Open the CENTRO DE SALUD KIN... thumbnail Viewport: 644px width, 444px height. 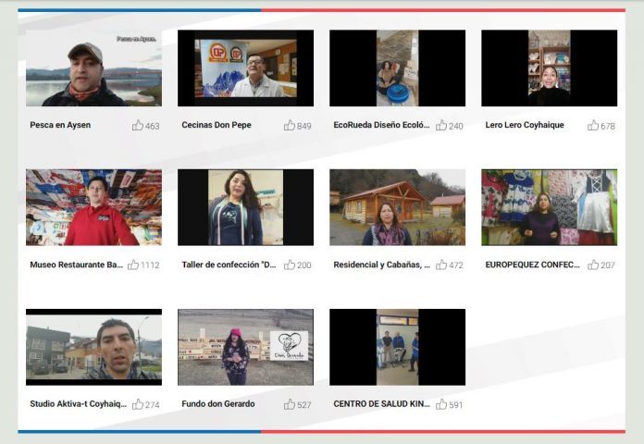pyautogui.click(x=398, y=347)
